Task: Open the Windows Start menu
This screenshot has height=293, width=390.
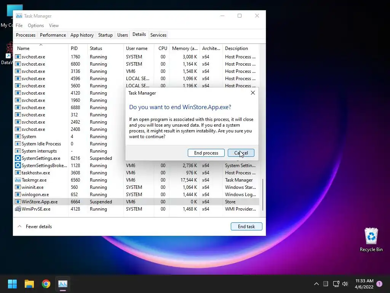Action: (x=12, y=284)
